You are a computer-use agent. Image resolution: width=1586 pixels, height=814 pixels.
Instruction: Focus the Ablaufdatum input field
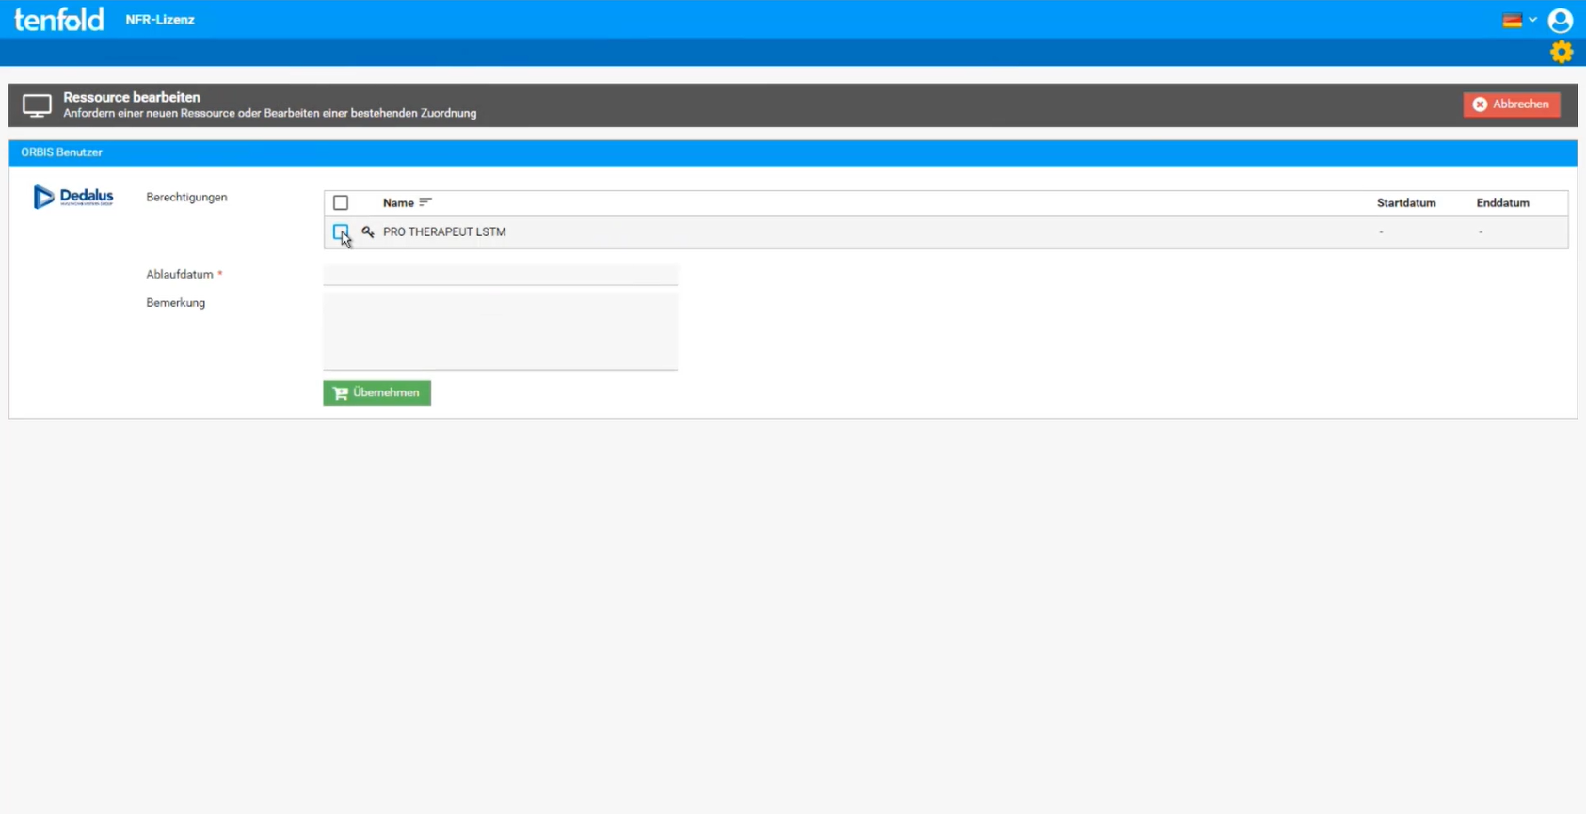click(x=500, y=275)
